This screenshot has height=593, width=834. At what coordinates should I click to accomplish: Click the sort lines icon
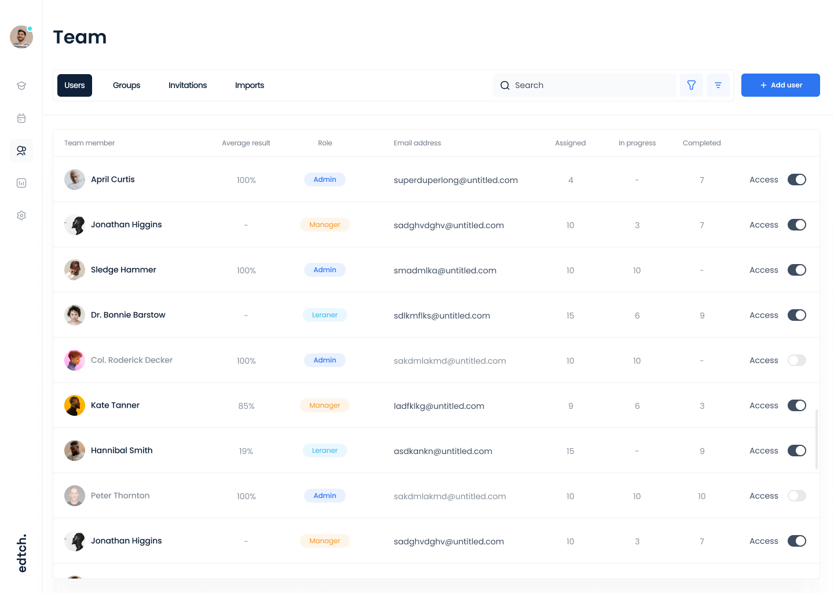tap(718, 85)
